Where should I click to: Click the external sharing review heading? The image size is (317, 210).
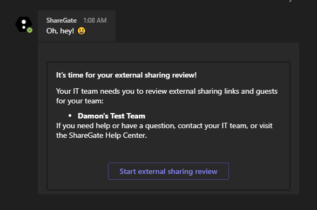point(126,75)
